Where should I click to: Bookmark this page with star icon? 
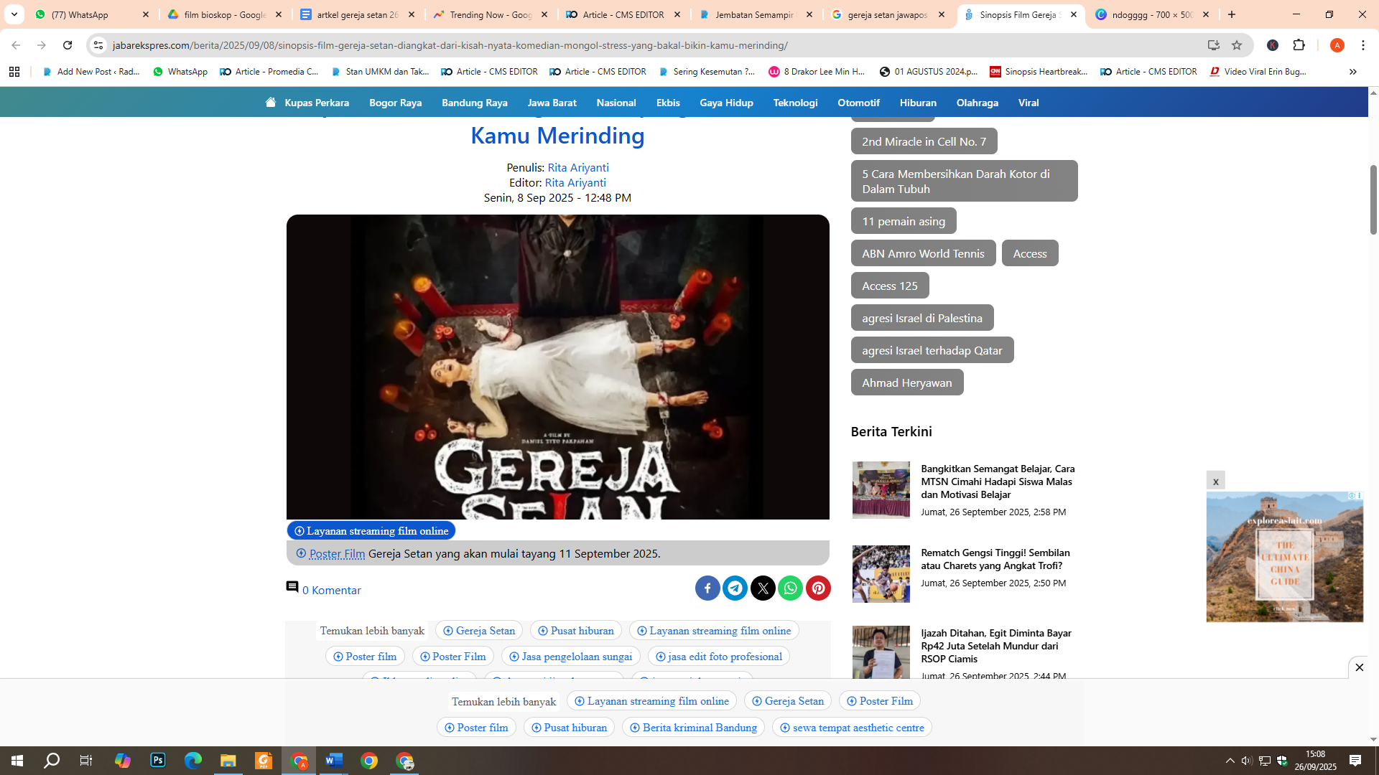1237,45
